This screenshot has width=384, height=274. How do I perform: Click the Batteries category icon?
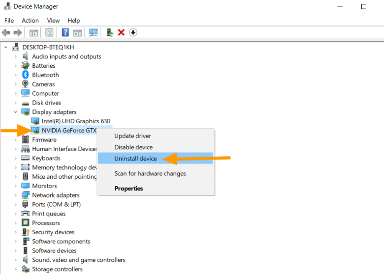coord(25,66)
